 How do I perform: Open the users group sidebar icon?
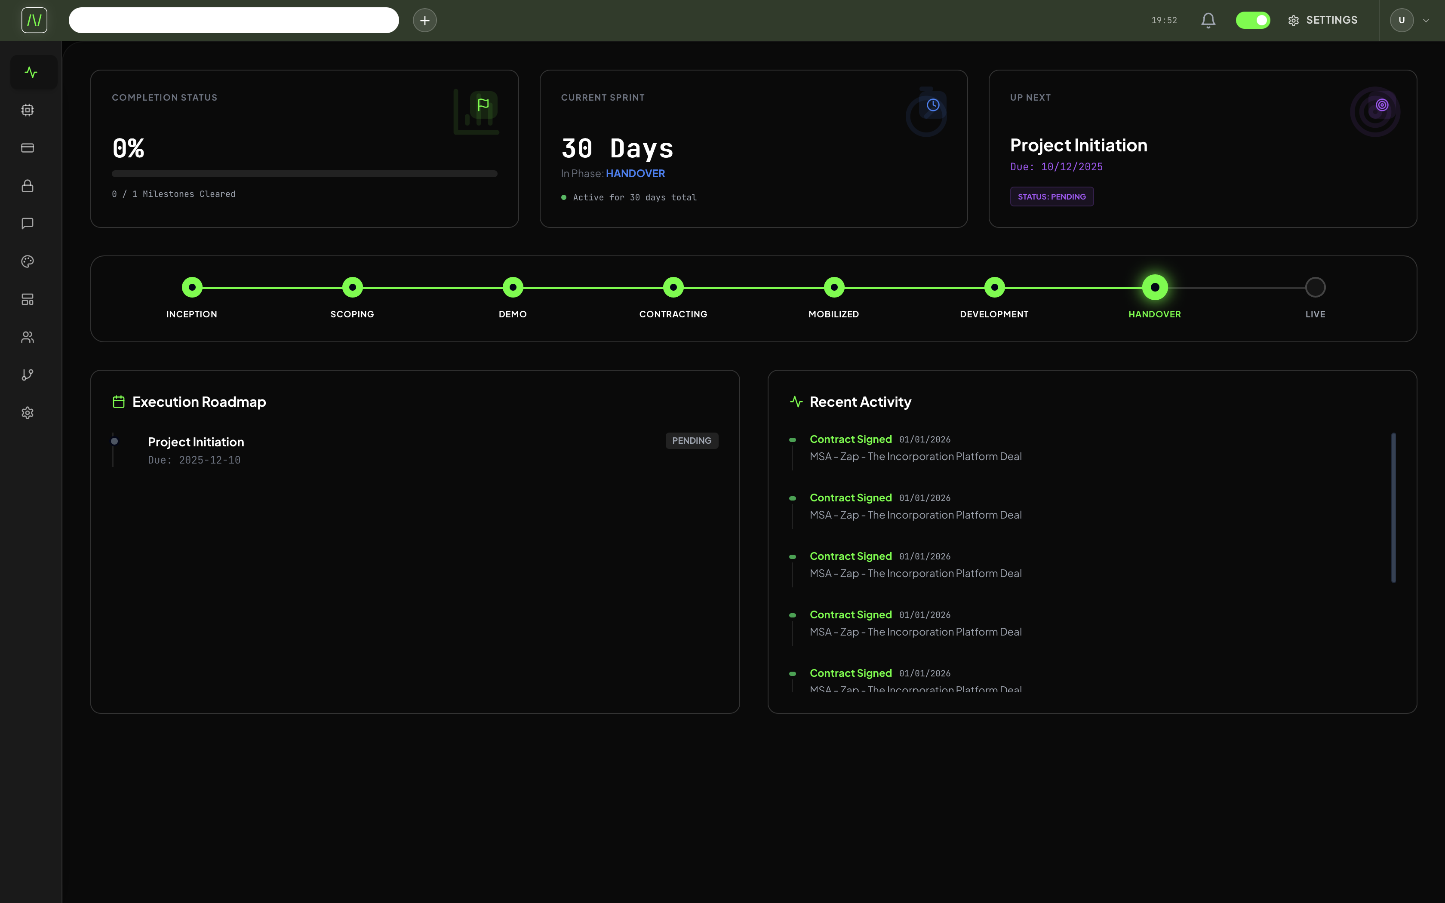[x=28, y=338]
